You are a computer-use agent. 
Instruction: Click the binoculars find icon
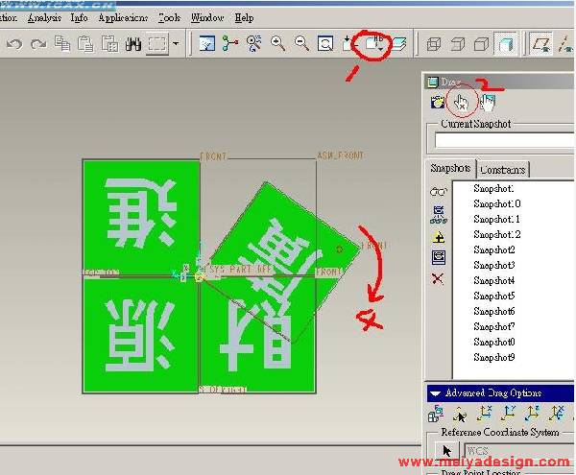pos(132,43)
